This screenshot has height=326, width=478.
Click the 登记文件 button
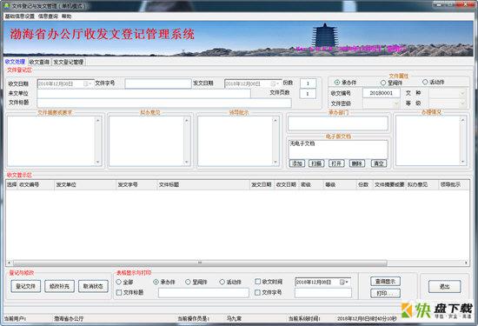point(26,286)
